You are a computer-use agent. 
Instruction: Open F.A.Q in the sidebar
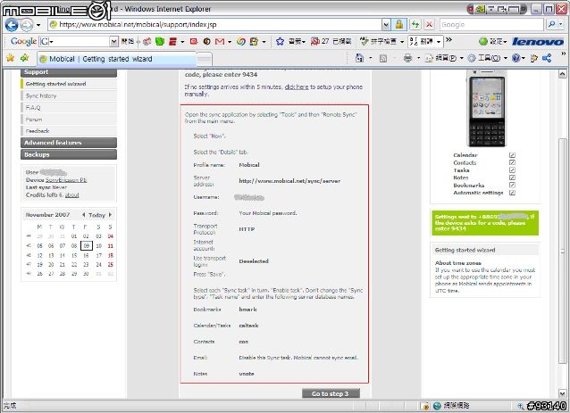point(69,108)
